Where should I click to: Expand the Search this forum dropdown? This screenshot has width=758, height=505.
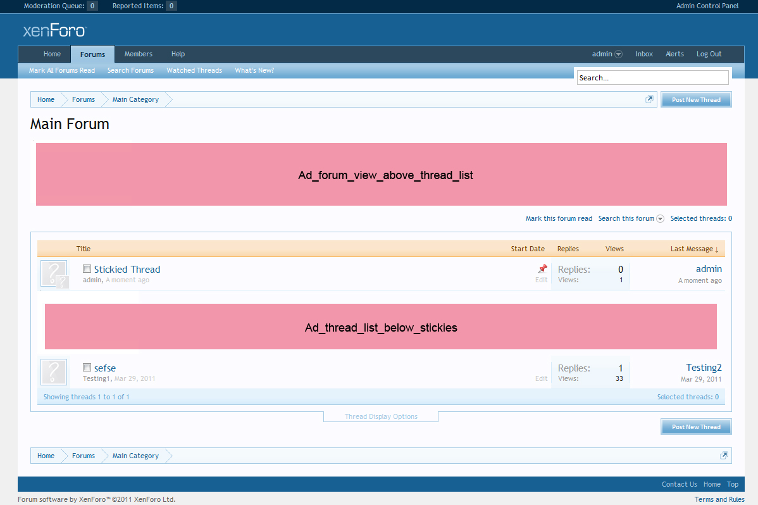pos(660,219)
